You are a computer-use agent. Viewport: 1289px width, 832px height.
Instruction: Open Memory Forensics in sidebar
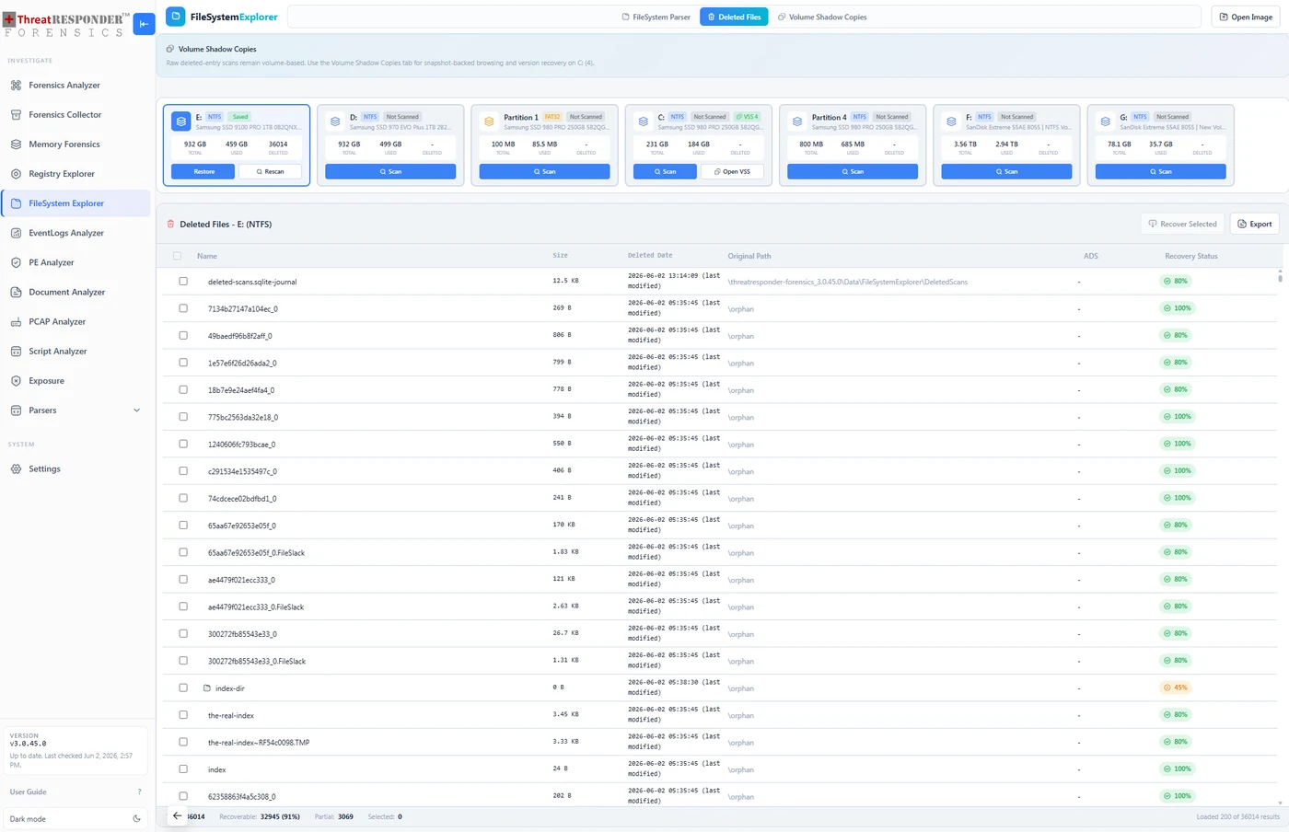(x=75, y=144)
